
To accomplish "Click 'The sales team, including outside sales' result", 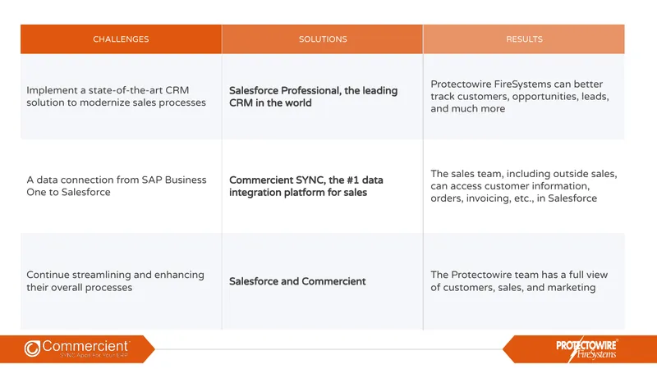I will click(524, 186).
